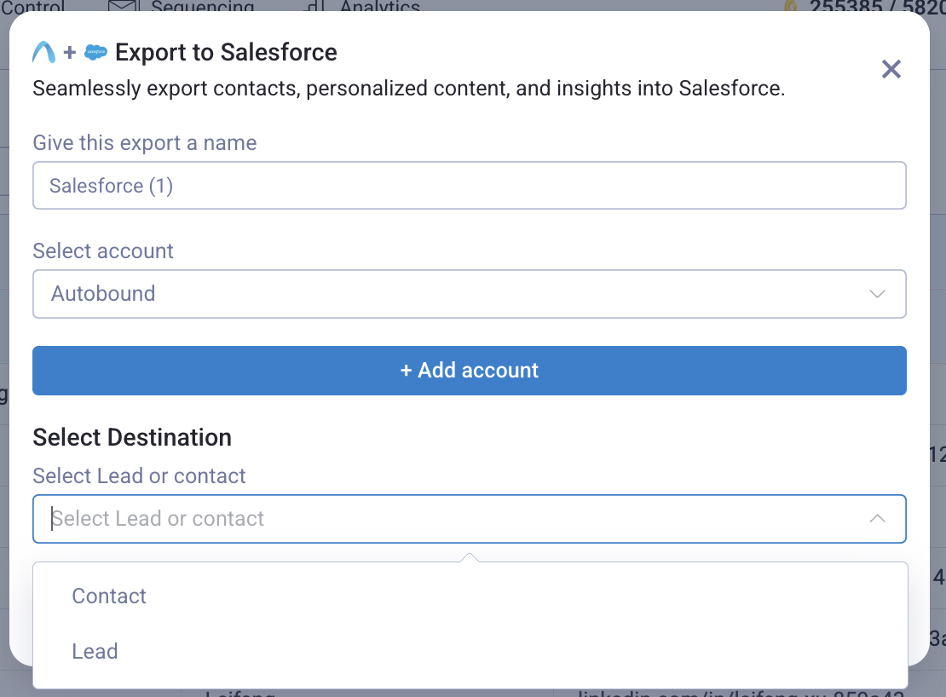
Task: Choose Contact from the dropdown list
Action: pos(470,596)
